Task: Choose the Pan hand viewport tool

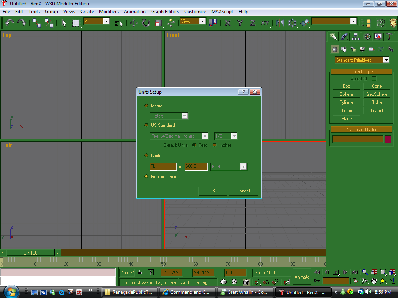Action: pyautogui.click(x=374, y=281)
